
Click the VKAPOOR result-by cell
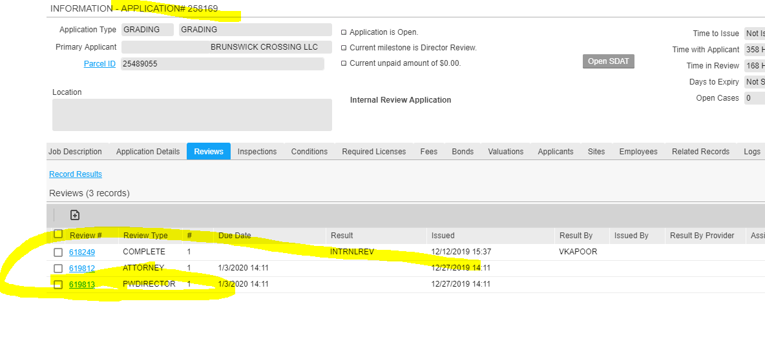(x=578, y=252)
